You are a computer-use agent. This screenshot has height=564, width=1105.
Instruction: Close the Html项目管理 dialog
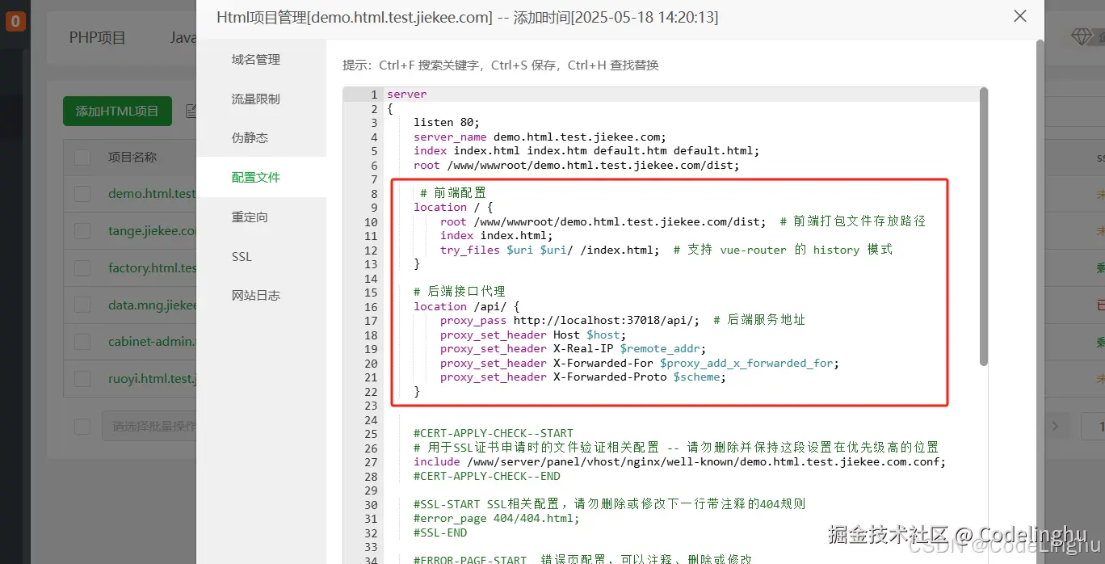click(x=1020, y=16)
